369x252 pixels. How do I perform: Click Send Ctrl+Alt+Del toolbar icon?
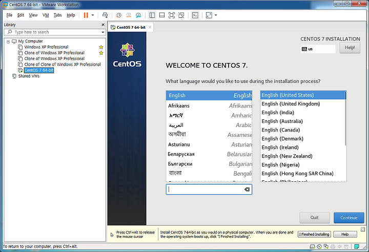pos(105,15)
